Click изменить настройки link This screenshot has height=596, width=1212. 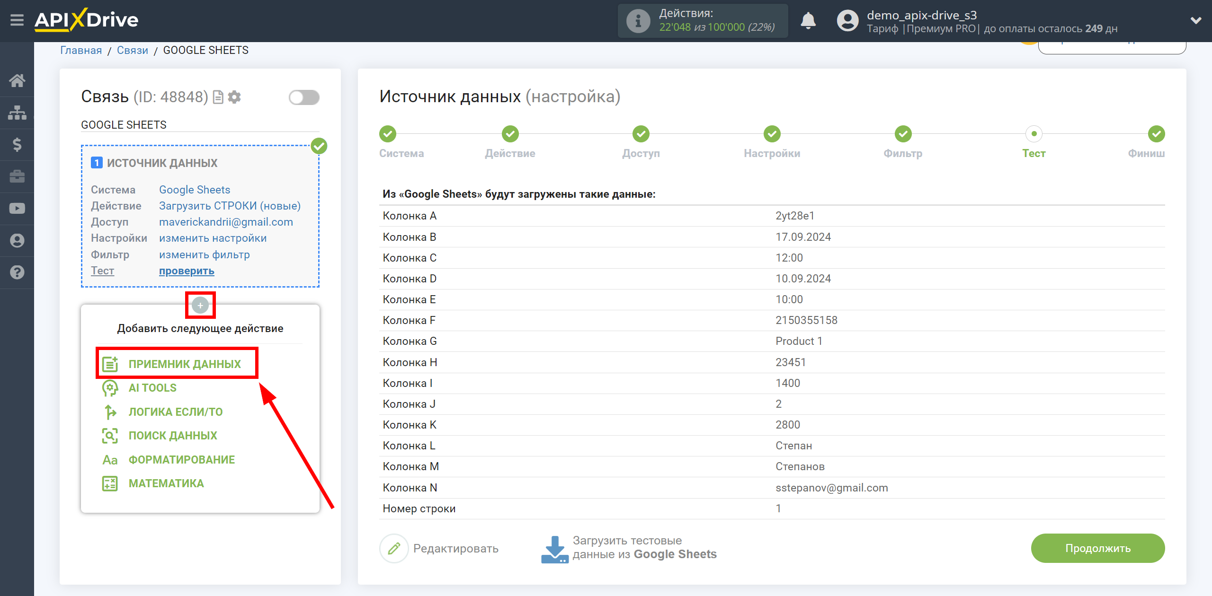(213, 238)
